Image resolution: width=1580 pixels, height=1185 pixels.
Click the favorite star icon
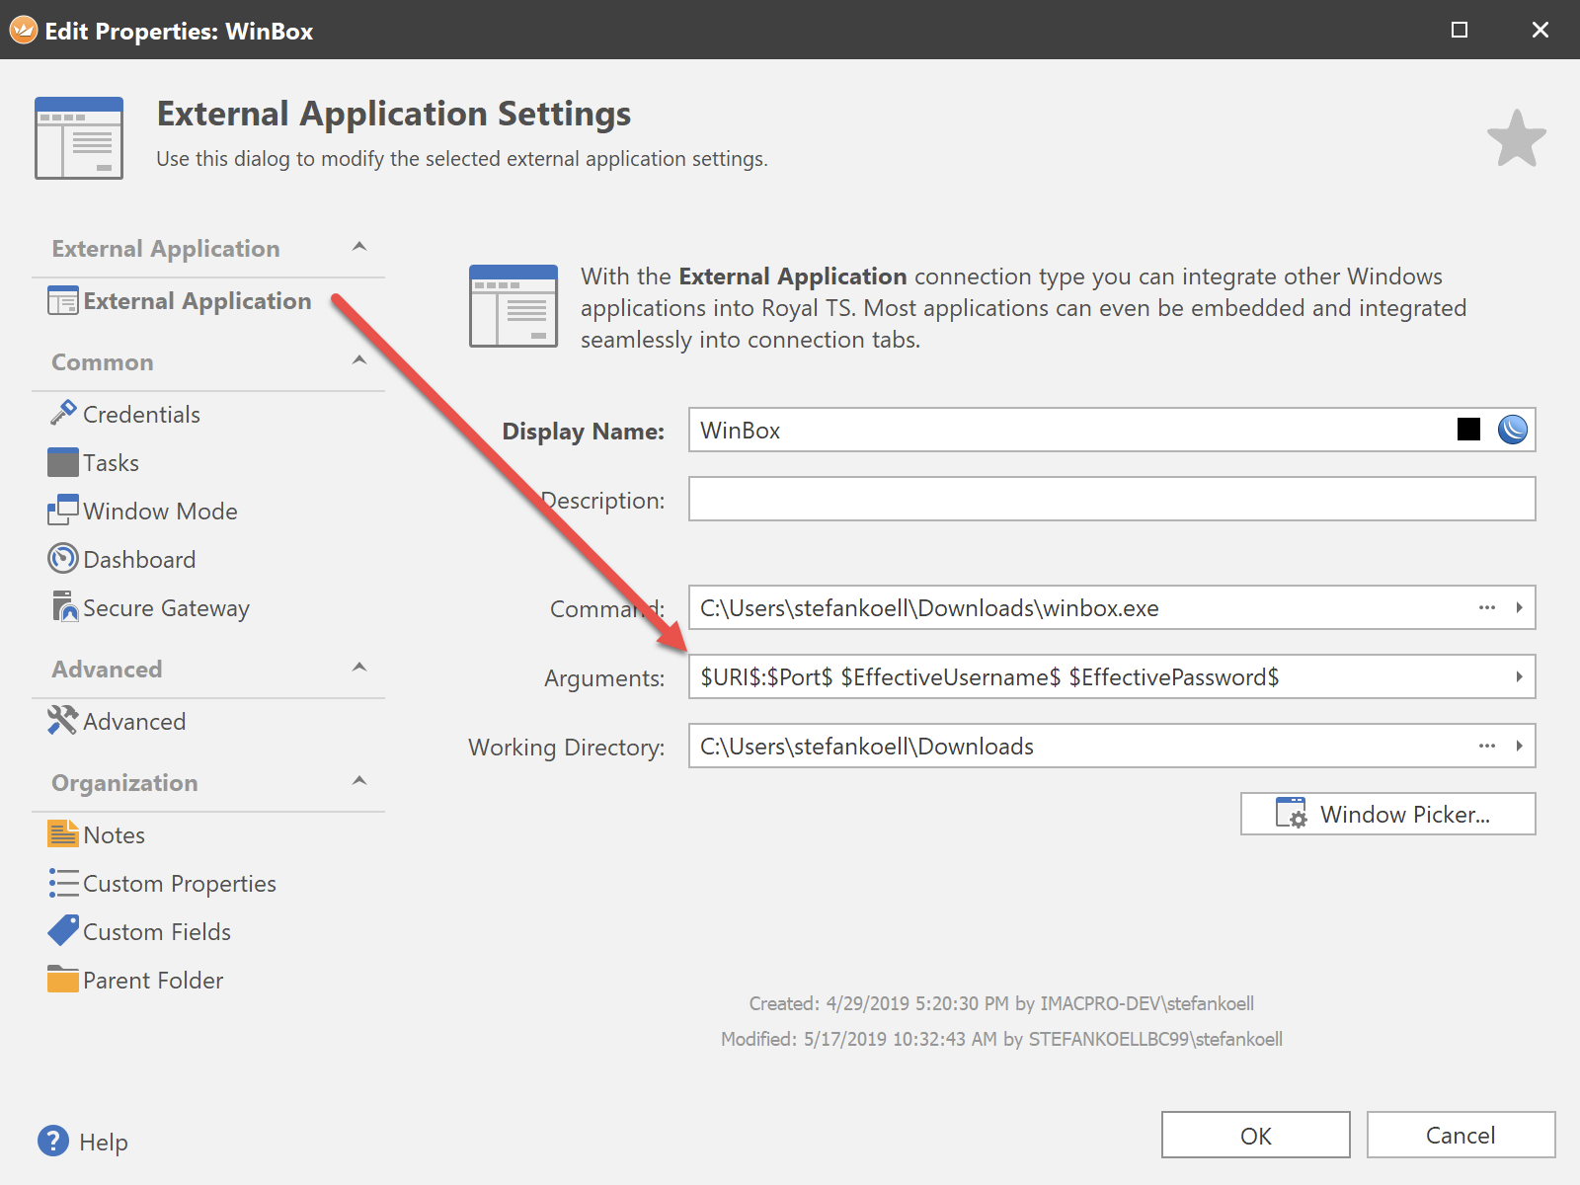click(x=1516, y=139)
